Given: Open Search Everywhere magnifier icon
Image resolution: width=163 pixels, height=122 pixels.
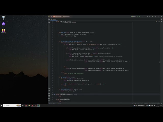Looking at the screenshot, I should click(x=150, y=17).
